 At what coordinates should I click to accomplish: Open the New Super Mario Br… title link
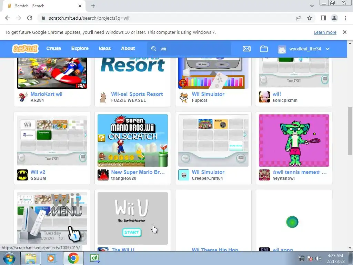[138, 172]
